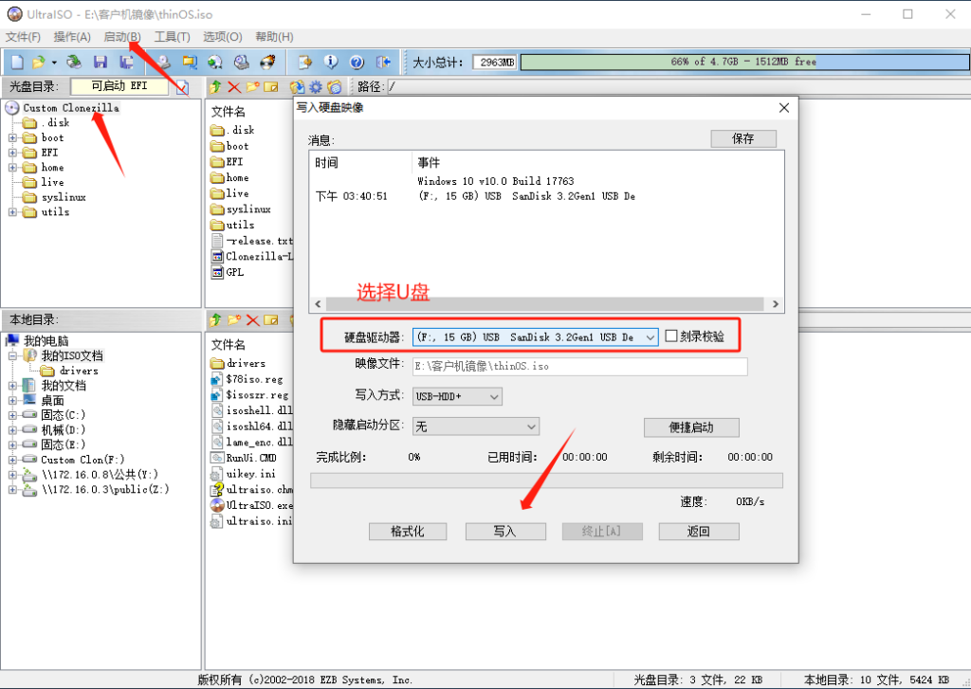Click Up folder icon in the 光盘目录 toolbar

click(x=215, y=86)
